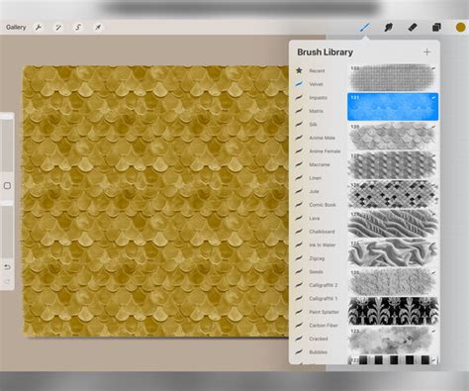Choose the Zigzag brush set
Screen dimensions: 469x391
tap(317, 258)
